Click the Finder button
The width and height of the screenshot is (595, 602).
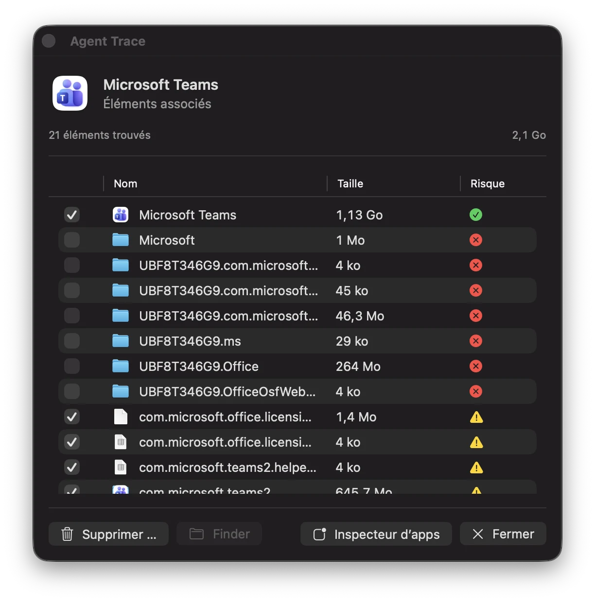point(219,534)
